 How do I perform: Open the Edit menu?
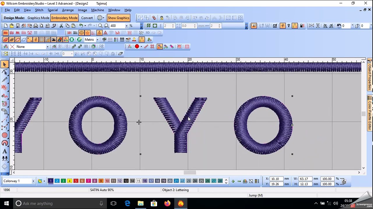click(x=17, y=10)
